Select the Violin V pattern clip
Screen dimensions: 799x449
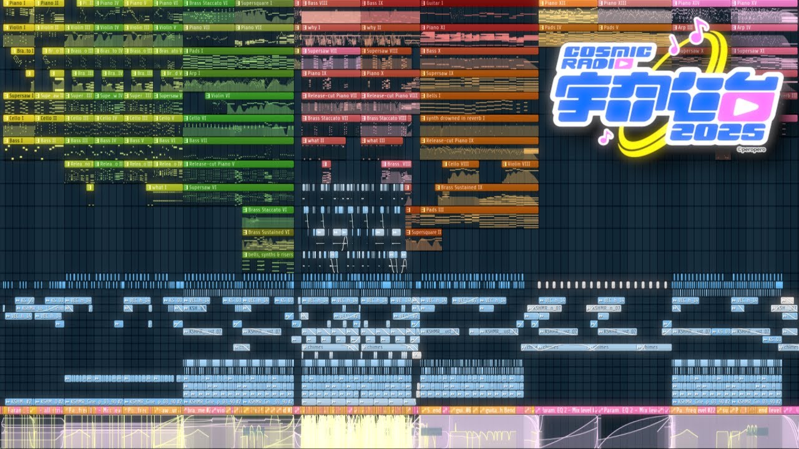(167, 28)
